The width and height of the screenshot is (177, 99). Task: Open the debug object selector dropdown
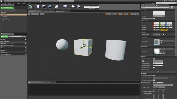click(x=92, y=7)
